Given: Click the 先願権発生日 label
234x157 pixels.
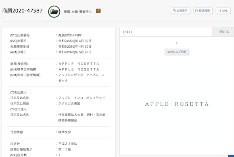Looking at the screenshot, I should point(19,46).
